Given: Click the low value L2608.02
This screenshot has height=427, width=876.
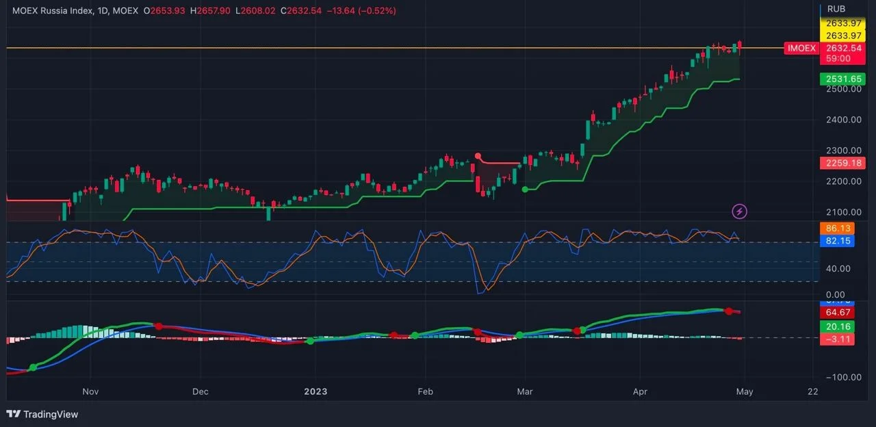Looking at the screenshot, I should coord(256,11).
